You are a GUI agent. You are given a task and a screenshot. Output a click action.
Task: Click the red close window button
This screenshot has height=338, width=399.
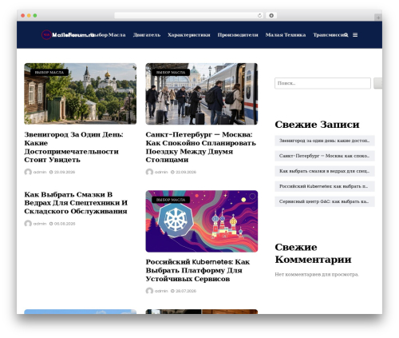tap(23, 15)
